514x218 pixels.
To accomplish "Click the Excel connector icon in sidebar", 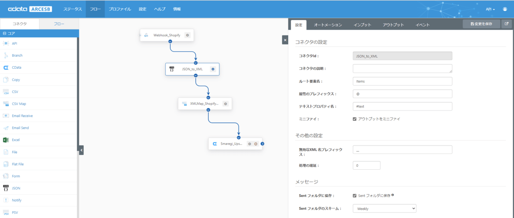I will click(6, 140).
